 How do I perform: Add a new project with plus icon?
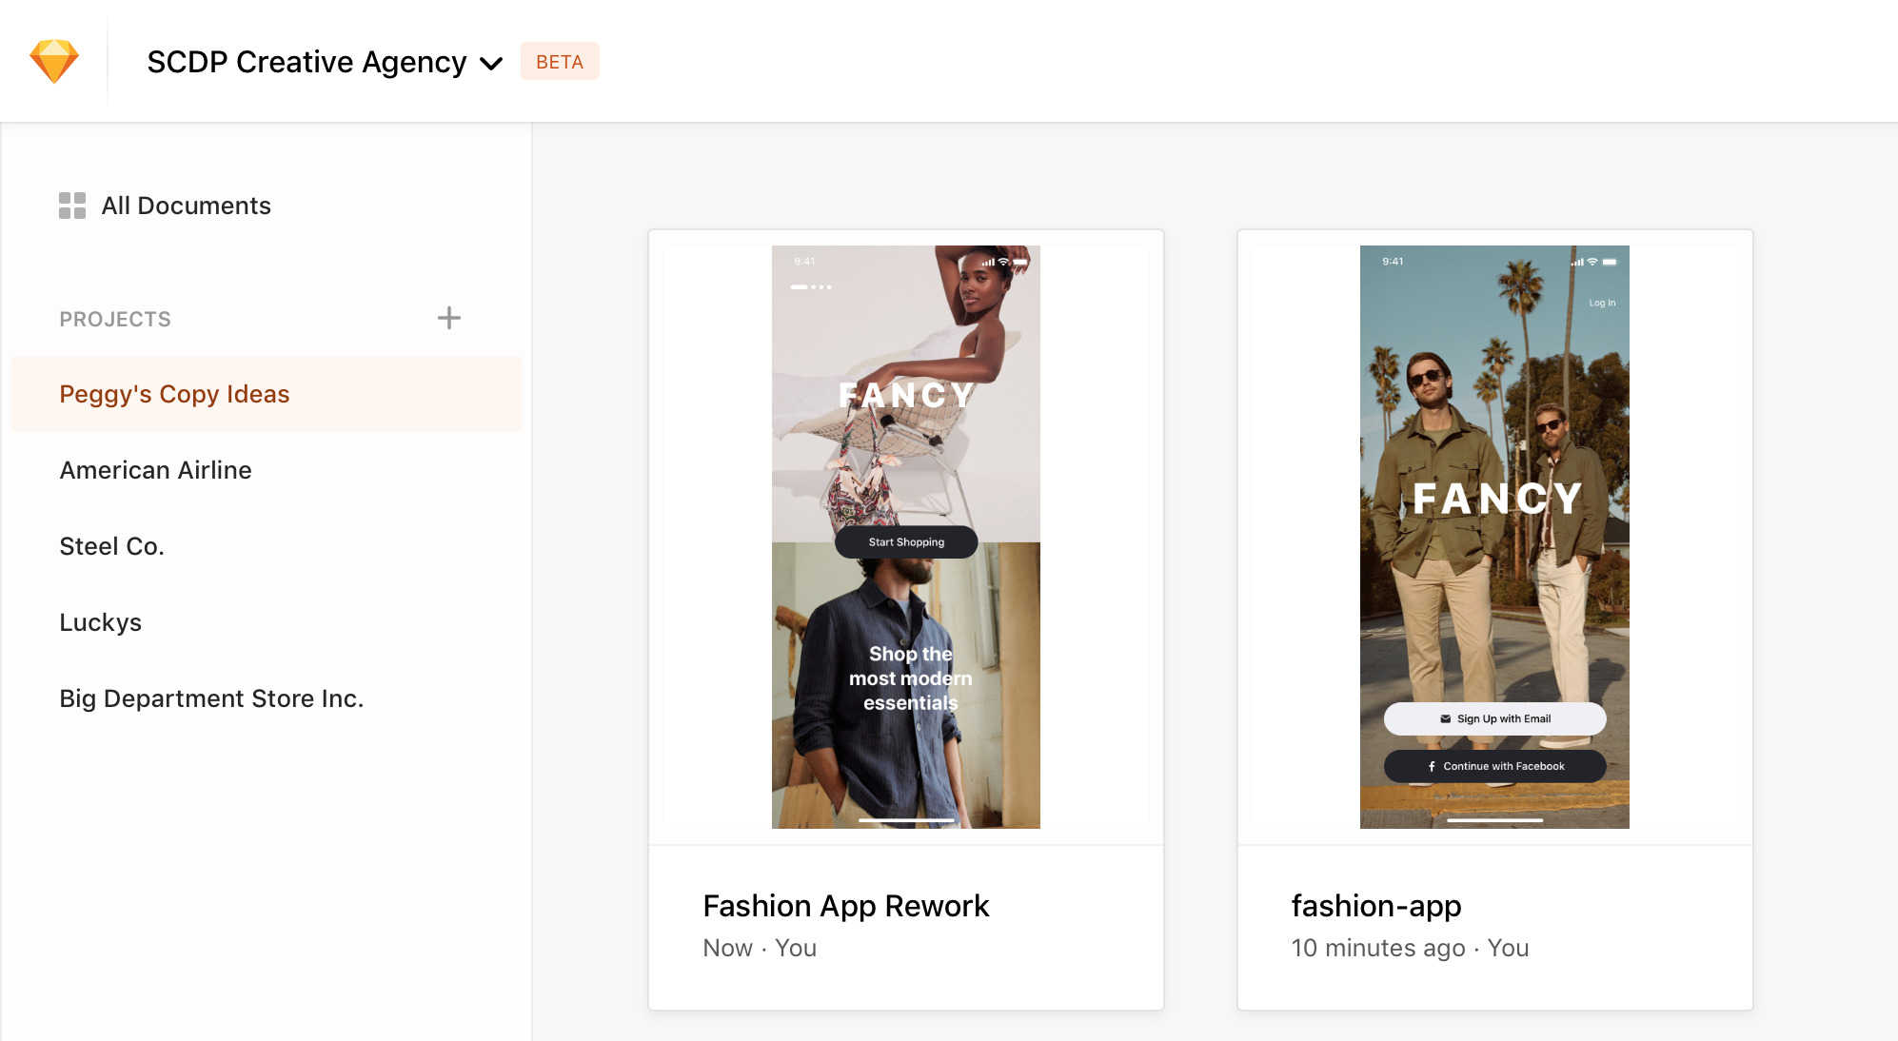tap(449, 318)
